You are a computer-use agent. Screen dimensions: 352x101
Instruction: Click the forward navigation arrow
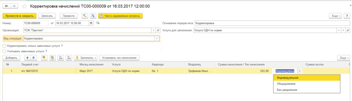14,6
